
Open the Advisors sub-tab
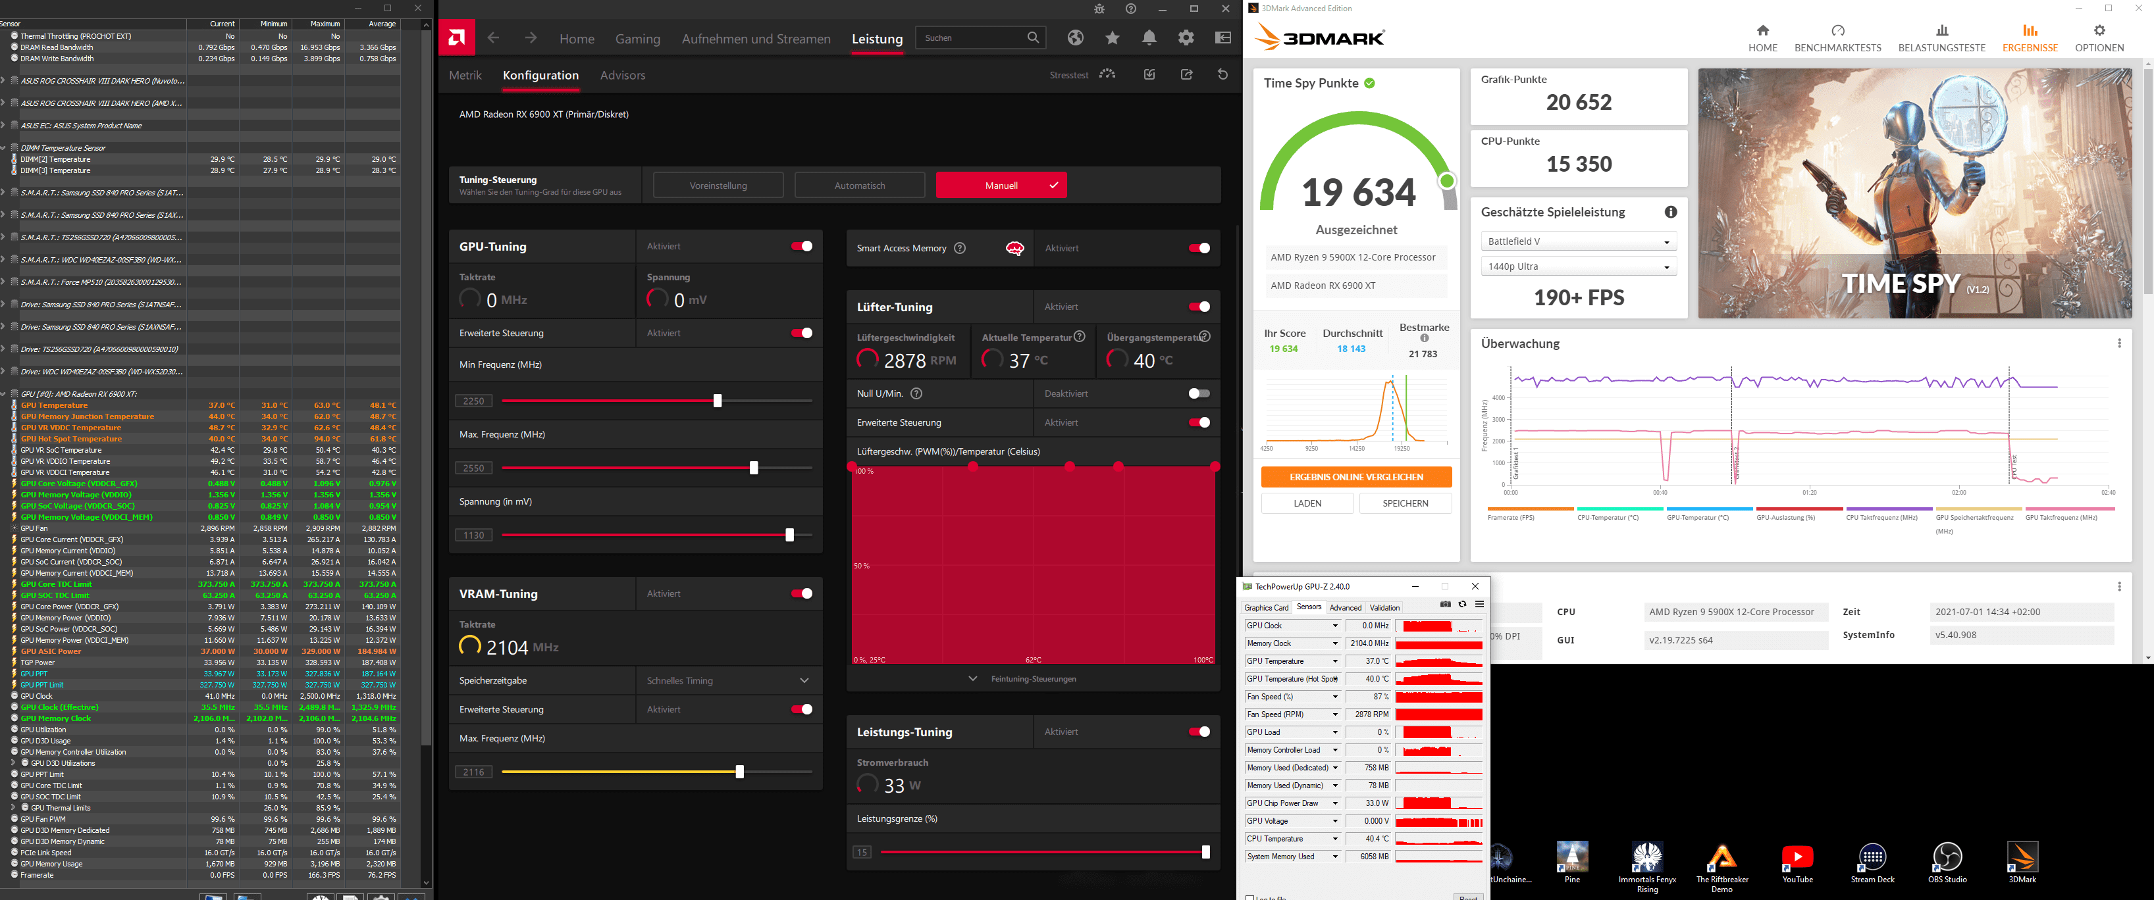pyautogui.click(x=622, y=75)
